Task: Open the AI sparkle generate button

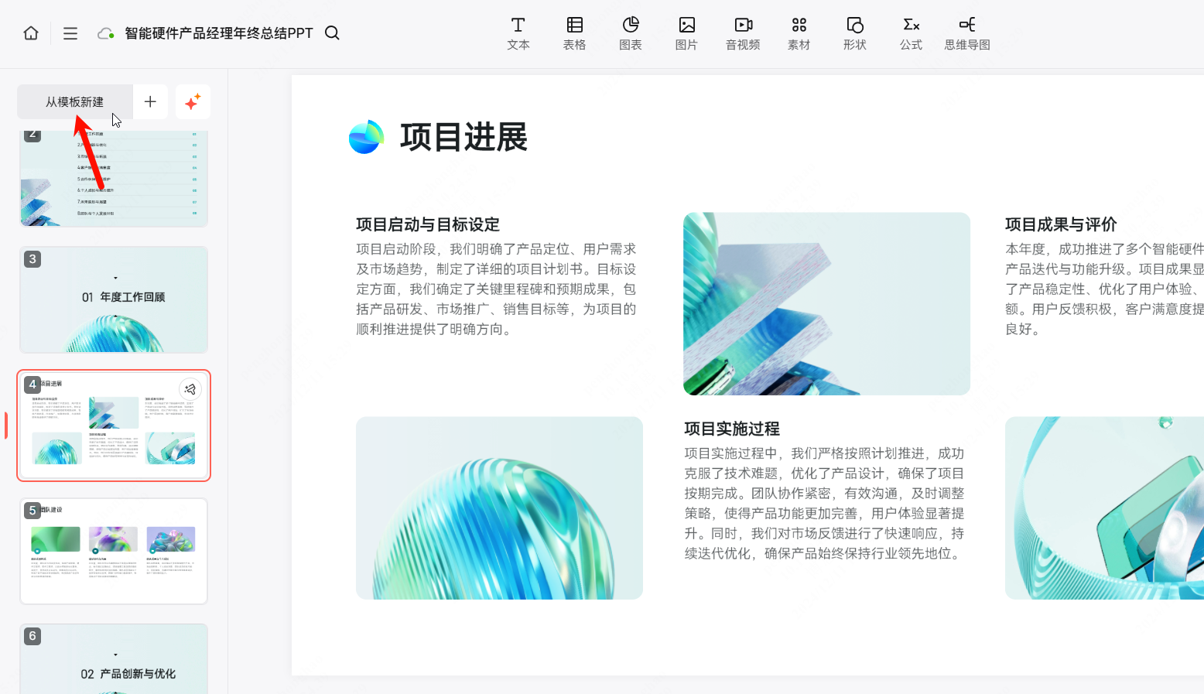Action: tap(193, 101)
